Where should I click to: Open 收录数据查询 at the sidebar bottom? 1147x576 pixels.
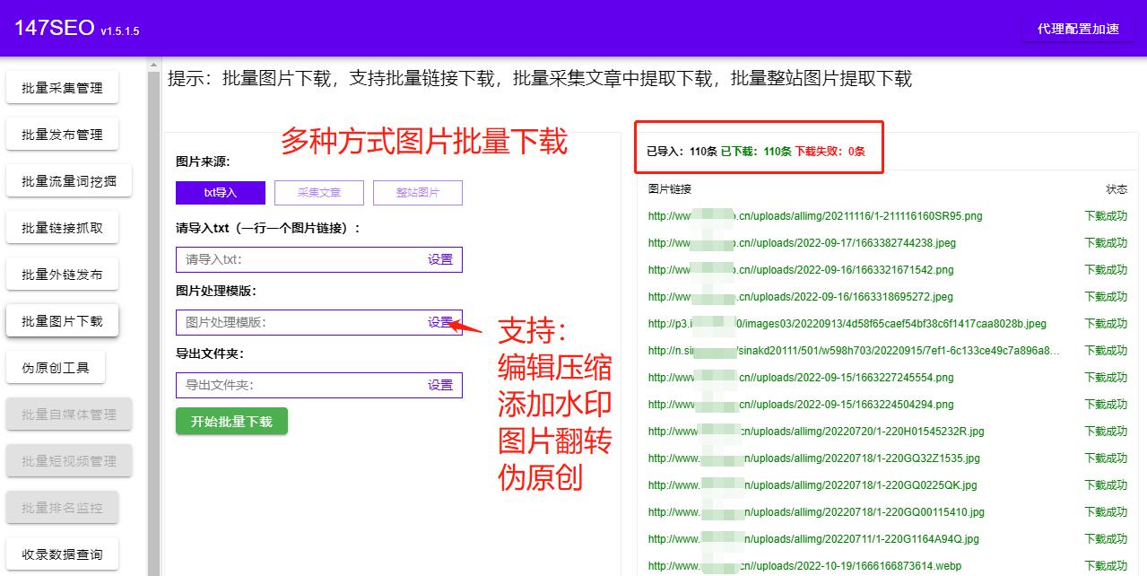pyautogui.click(x=62, y=554)
